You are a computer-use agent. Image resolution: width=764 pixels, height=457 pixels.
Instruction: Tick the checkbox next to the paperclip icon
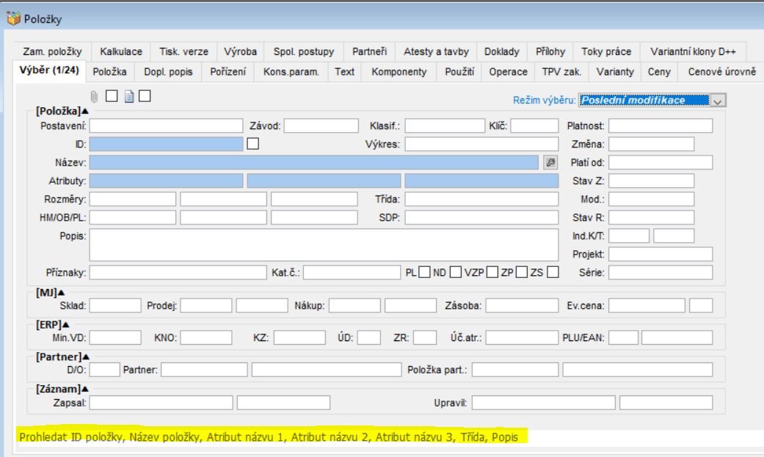coord(112,95)
